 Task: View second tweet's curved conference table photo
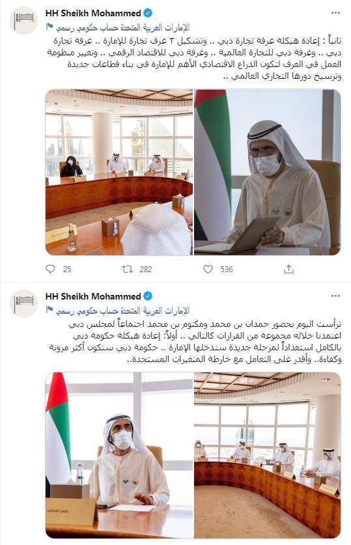(267, 455)
